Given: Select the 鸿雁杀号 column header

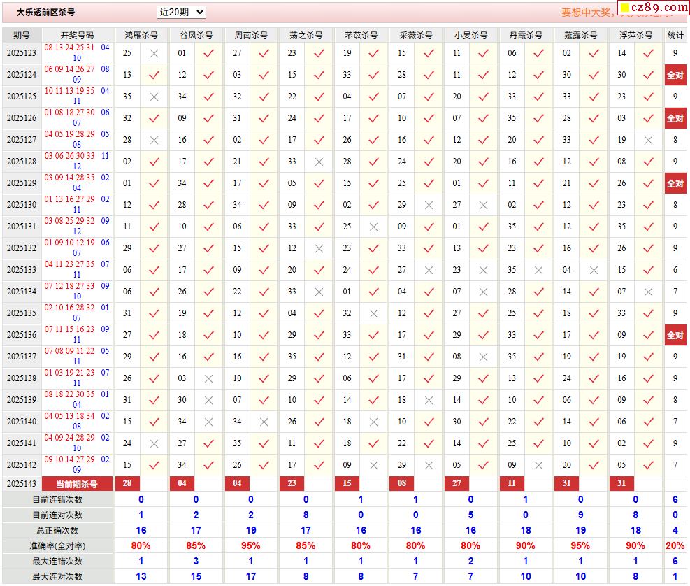Looking at the screenshot, I should (141, 35).
